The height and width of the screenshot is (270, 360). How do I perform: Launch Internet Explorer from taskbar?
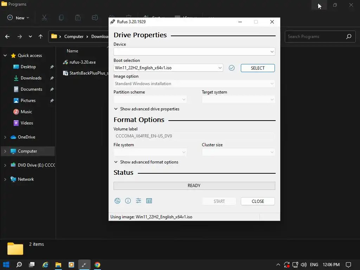(45, 265)
